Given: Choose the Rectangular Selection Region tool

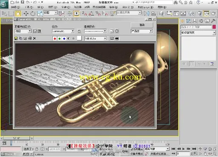Looking at the screenshot, I should pos(11,14).
